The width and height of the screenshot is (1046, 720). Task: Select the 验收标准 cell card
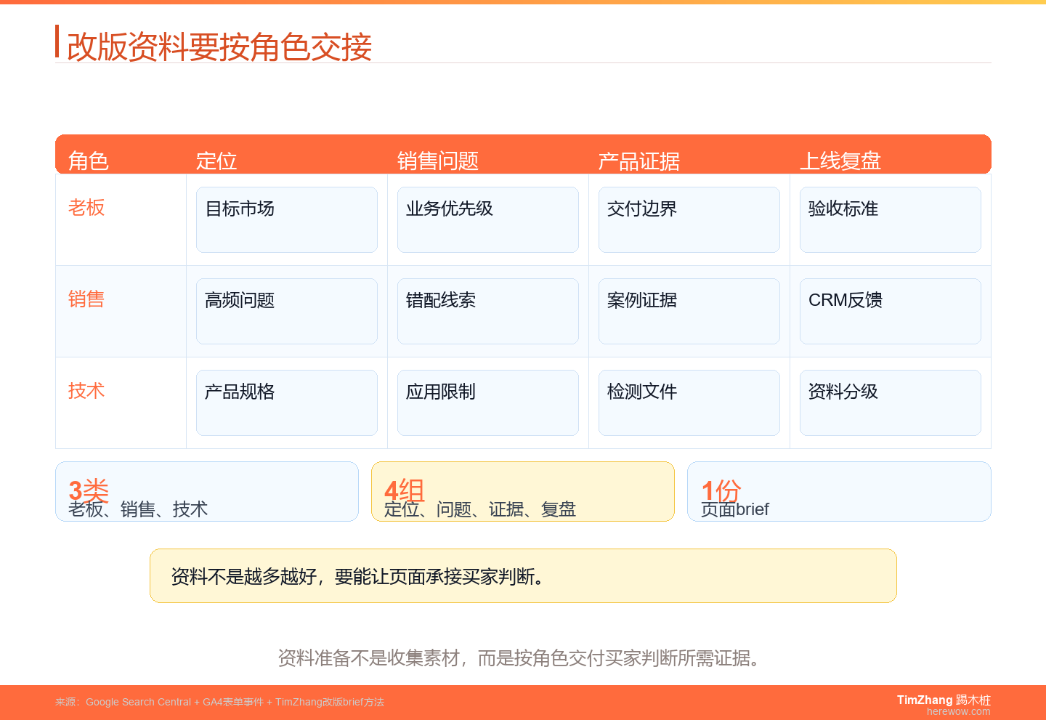891,220
